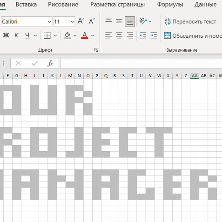The width and height of the screenshot is (222, 222).
Task: Toggle bold formatting (Ж)
Action: coord(6,35)
